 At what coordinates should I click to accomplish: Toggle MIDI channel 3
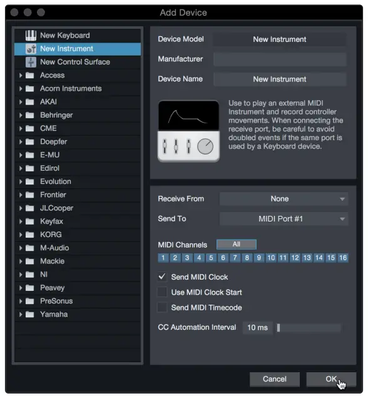(x=187, y=258)
